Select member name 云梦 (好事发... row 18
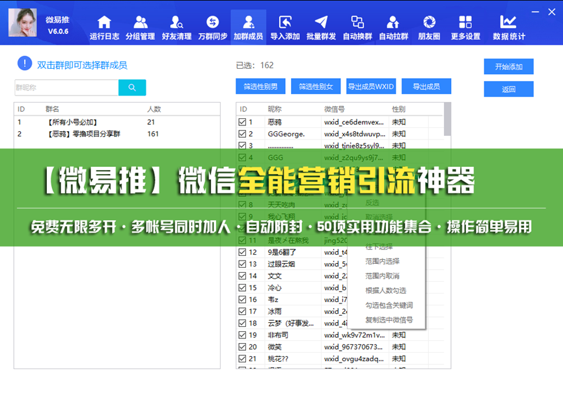 coord(291,324)
